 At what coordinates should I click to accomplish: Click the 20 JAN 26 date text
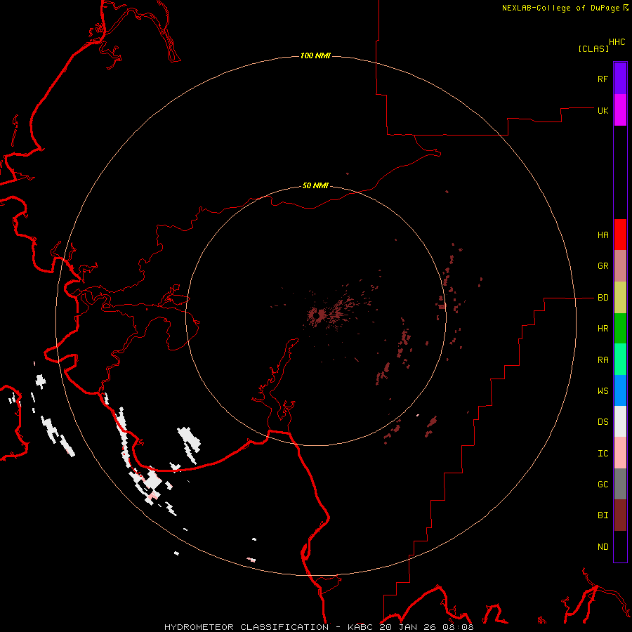click(408, 627)
